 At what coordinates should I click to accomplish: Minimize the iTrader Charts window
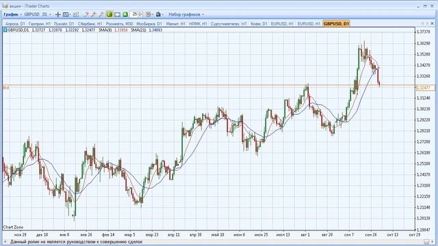click(x=418, y=6)
